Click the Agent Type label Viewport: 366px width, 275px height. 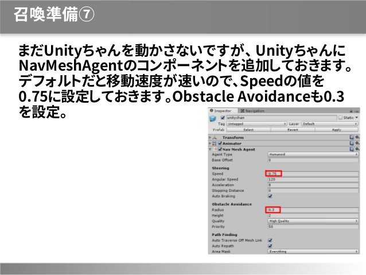tap(222, 154)
